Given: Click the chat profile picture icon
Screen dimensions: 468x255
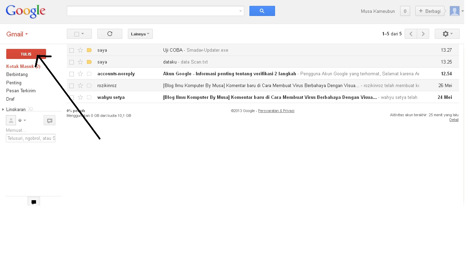Looking at the screenshot, I should pos(11,120).
